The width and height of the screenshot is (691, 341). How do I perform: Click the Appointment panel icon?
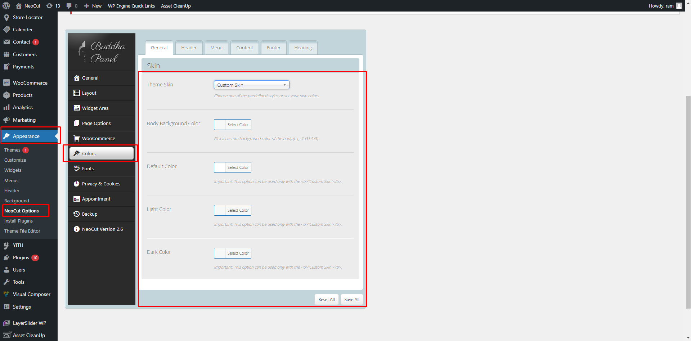(76, 199)
